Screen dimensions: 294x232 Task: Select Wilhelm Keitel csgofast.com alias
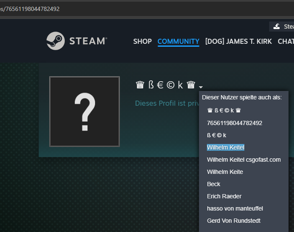[244, 160]
